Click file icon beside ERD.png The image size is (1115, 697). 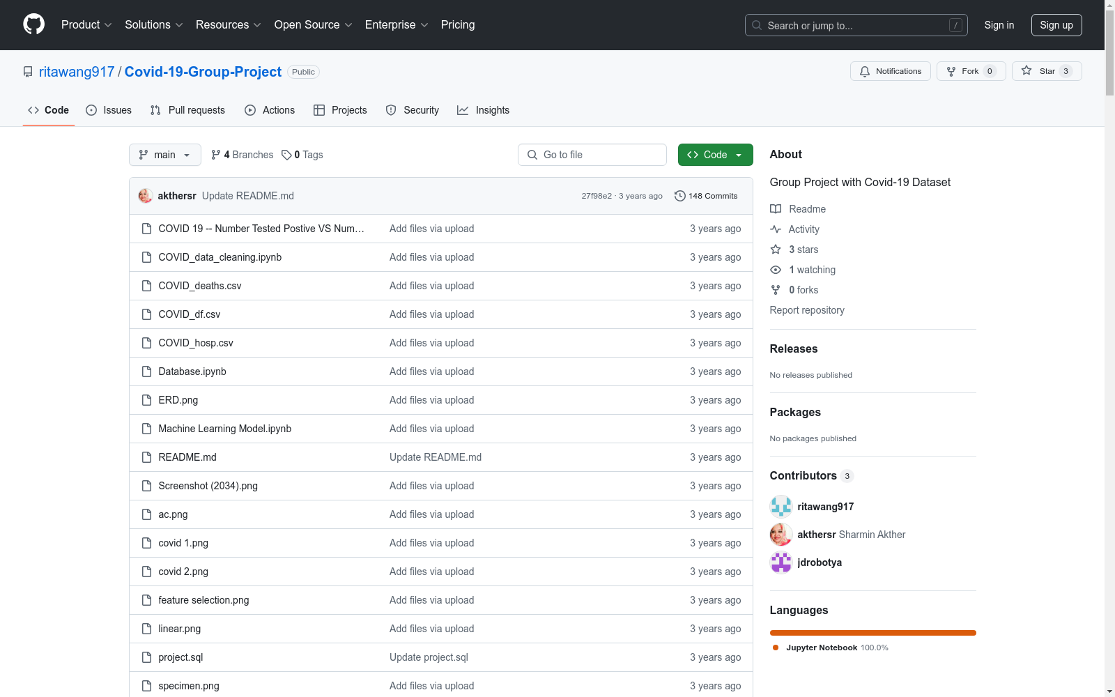pos(146,400)
